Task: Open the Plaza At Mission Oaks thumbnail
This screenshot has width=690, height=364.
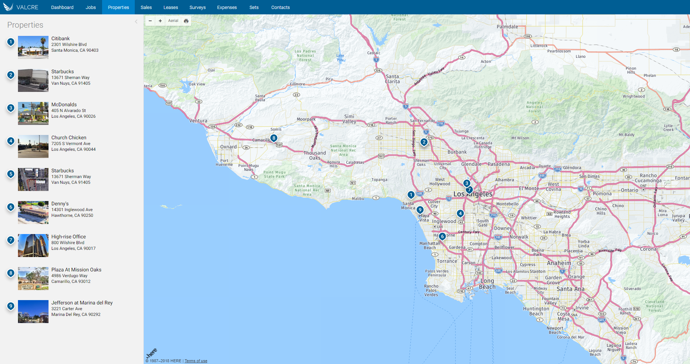Action: click(33, 279)
